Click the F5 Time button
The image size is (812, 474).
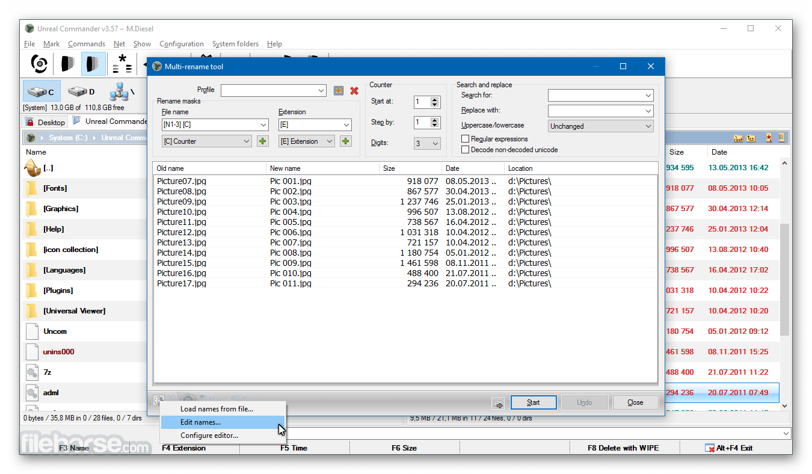click(x=294, y=448)
